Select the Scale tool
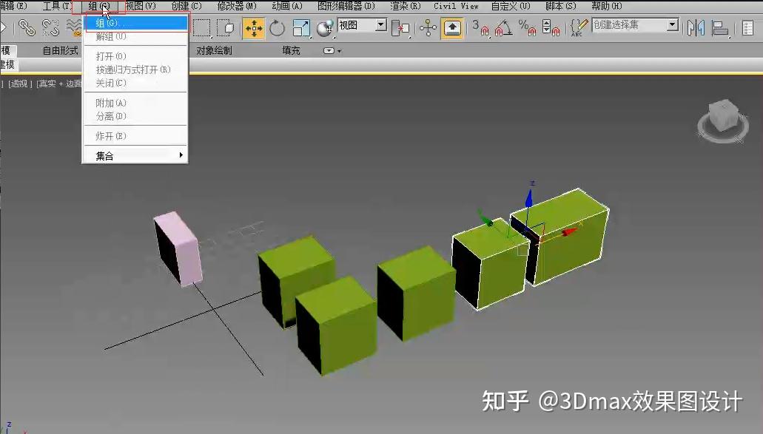 pyautogui.click(x=300, y=28)
